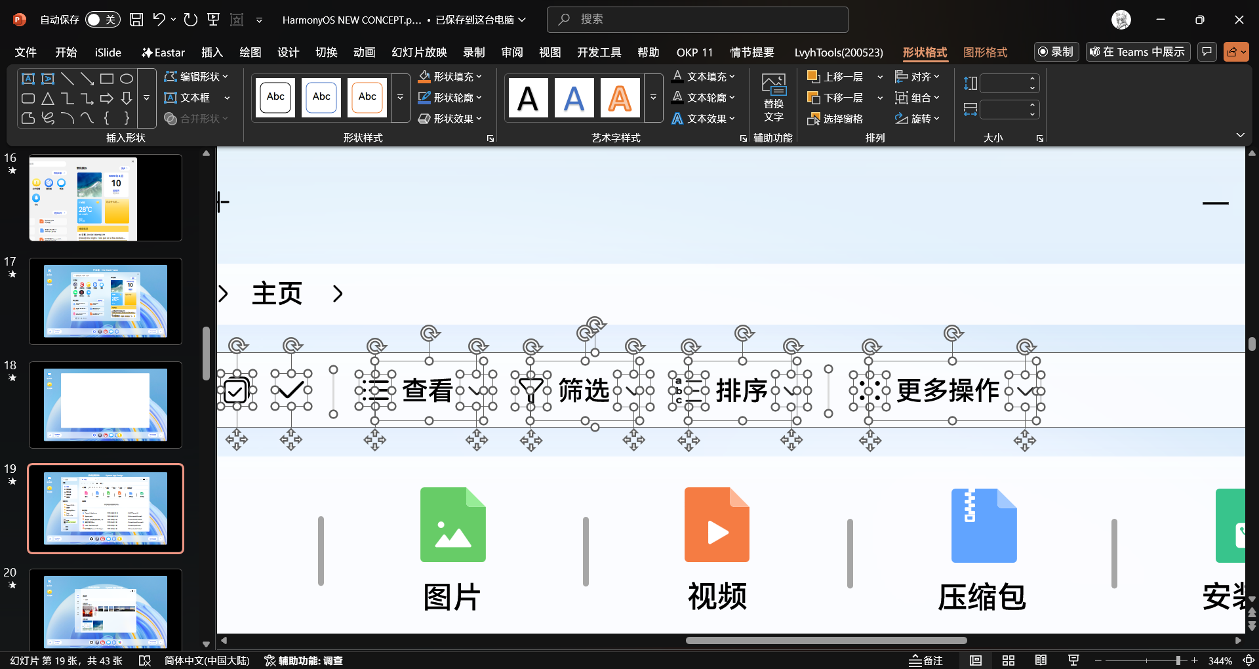Toggle the Notes (备注) pane
Viewport: 1259px width, 669px height.
click(x=926, y=660)
